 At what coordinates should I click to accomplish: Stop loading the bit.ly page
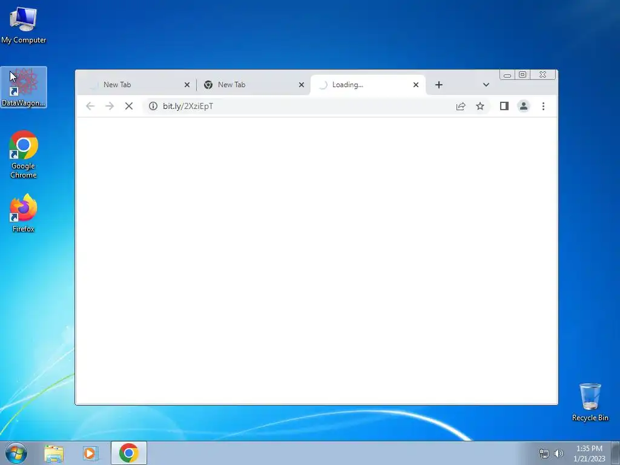[129, 106]
